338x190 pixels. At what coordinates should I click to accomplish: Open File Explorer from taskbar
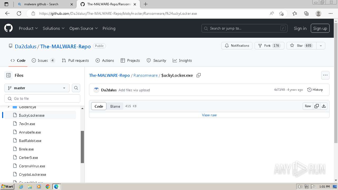[30, 187]
